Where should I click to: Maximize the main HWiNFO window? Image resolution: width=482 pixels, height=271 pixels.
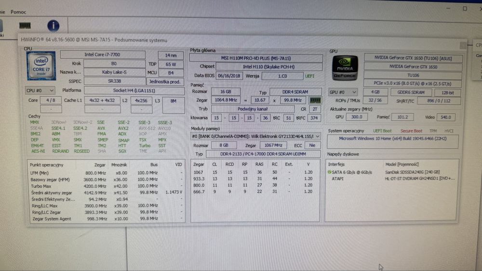click(465, 9)
